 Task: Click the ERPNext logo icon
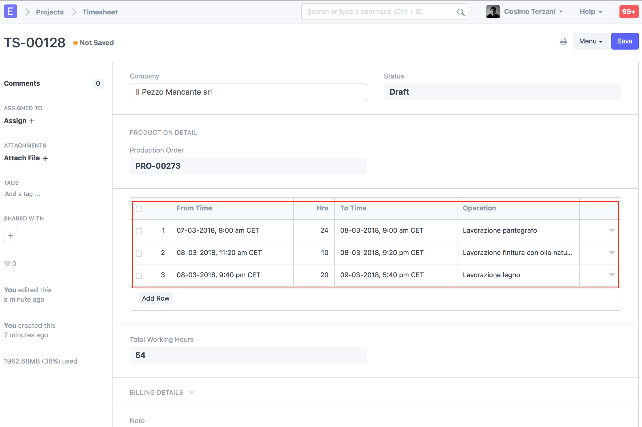tap(10, 11)
